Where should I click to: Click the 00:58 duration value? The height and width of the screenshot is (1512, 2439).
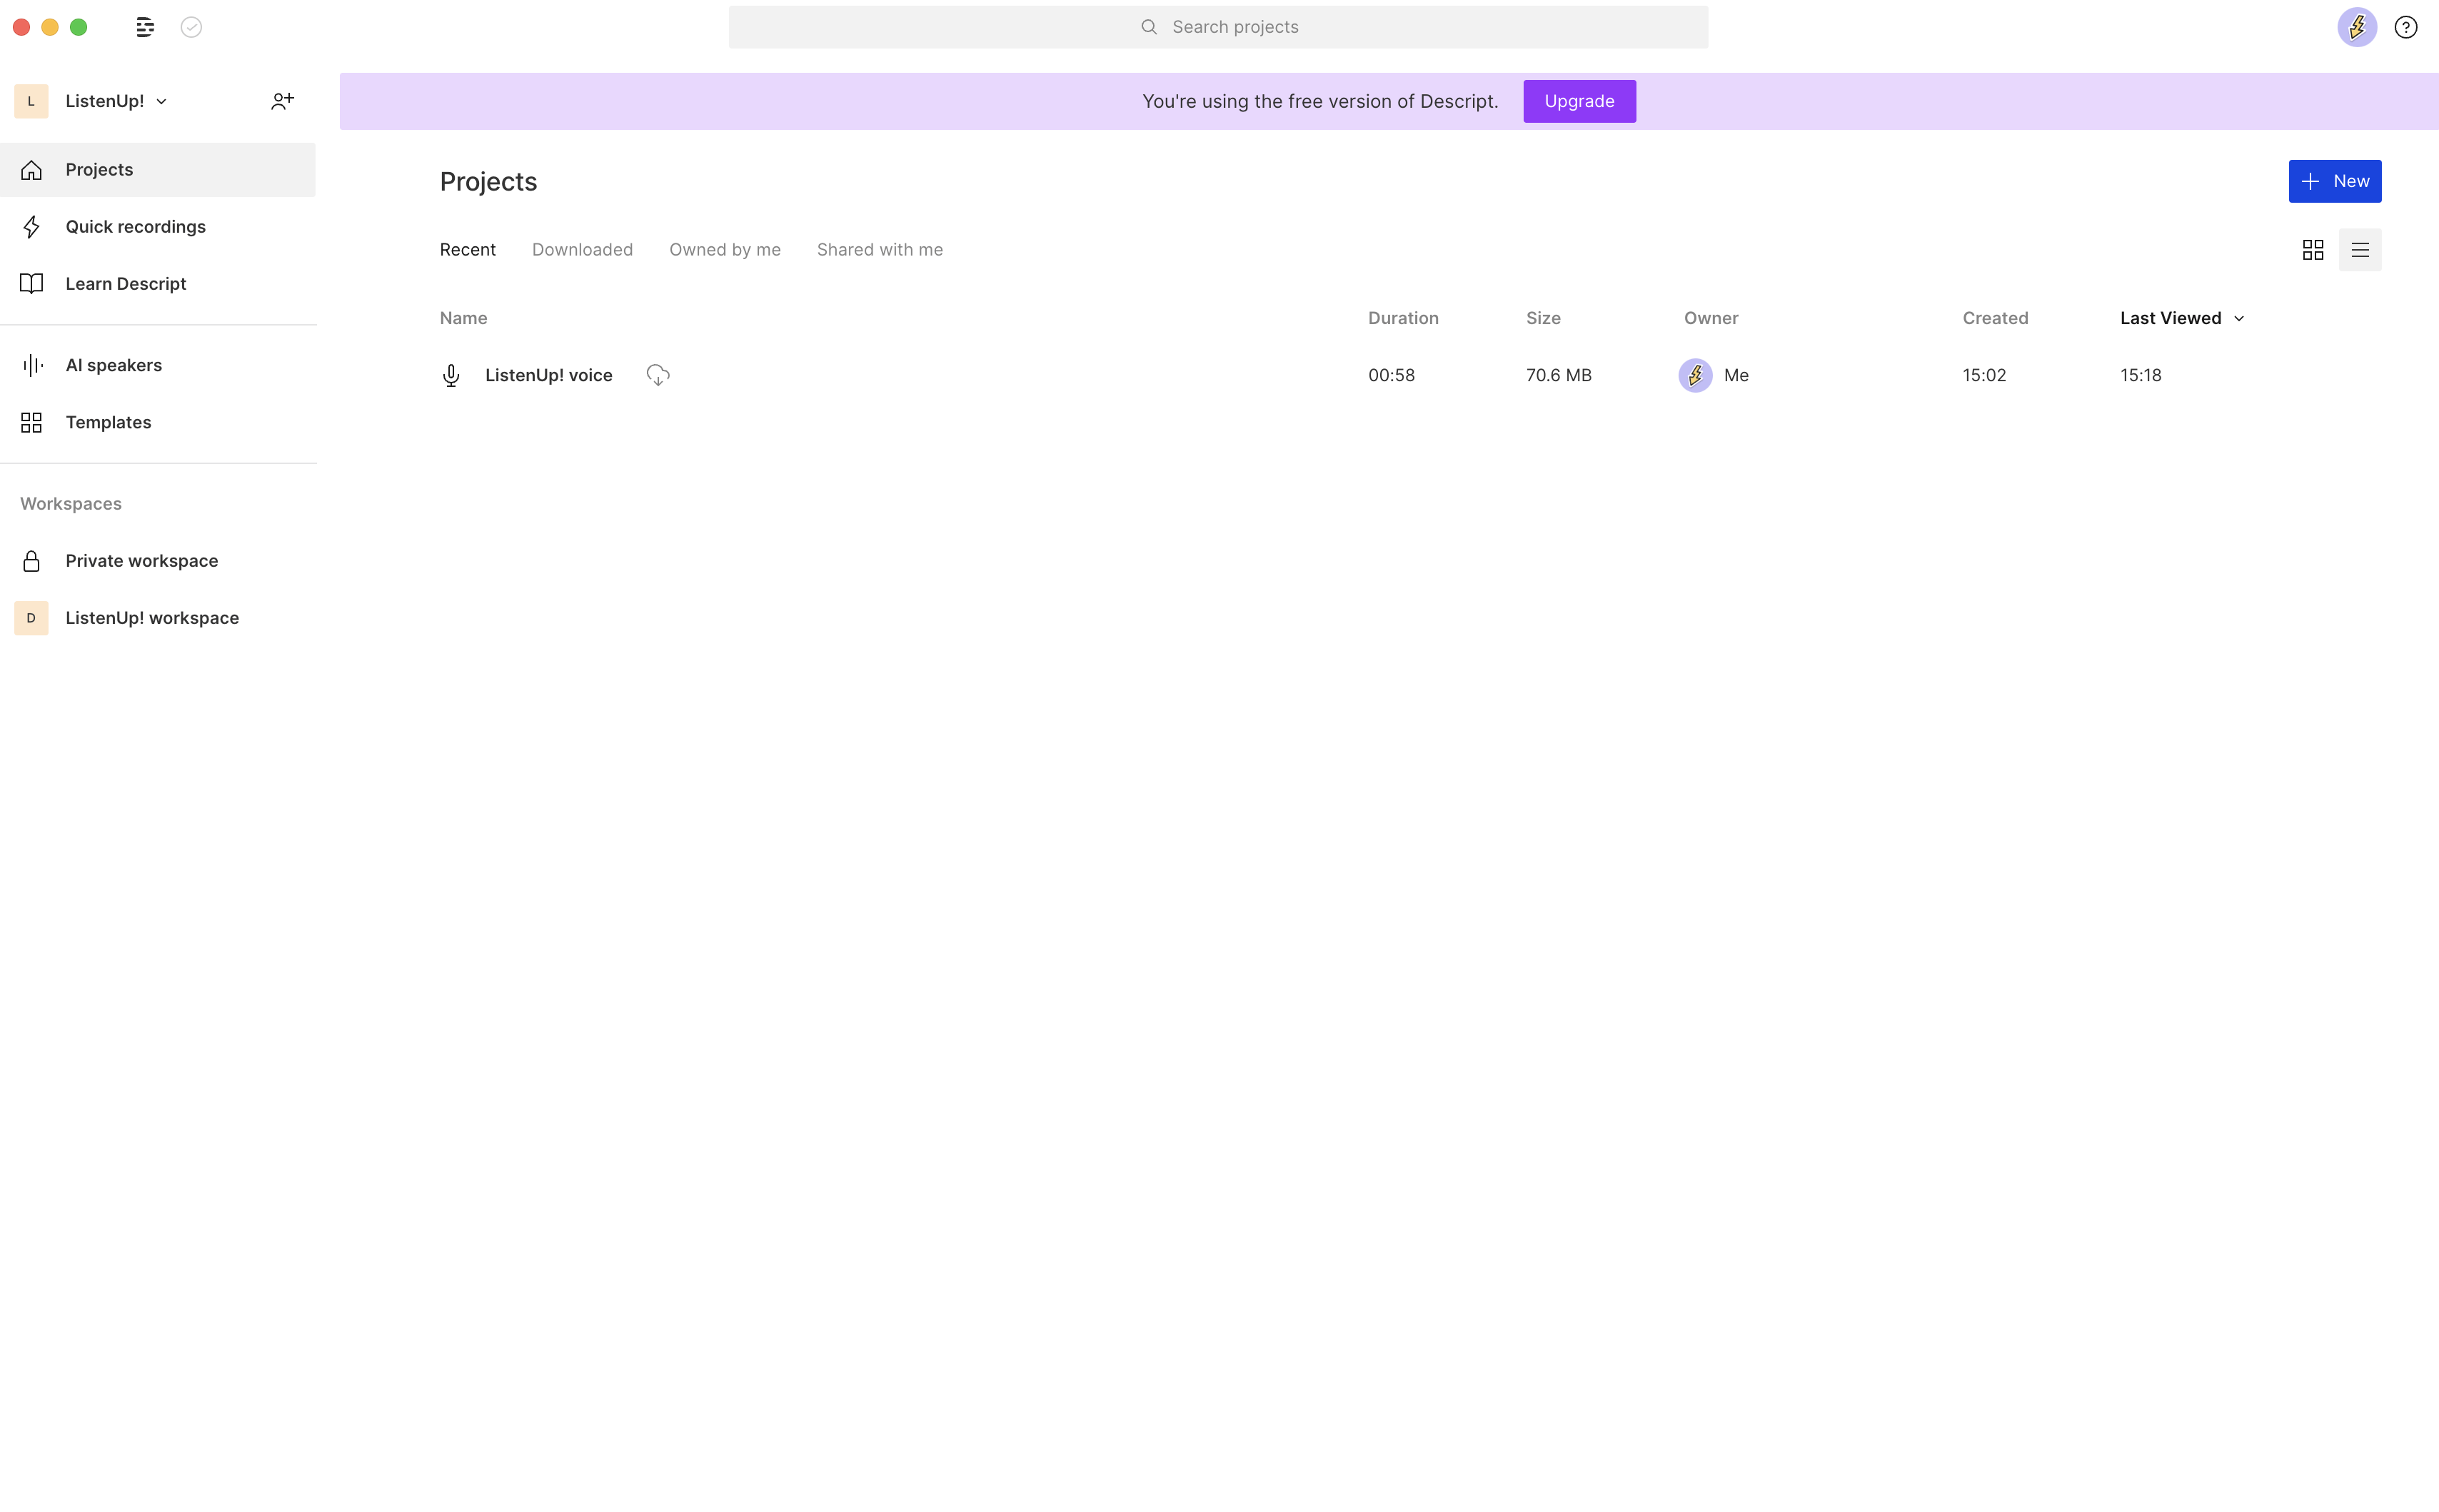(1391, 376)
